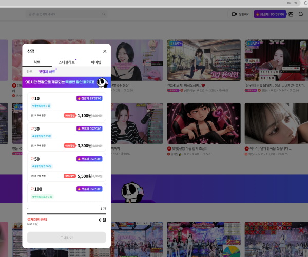
Task: Open the striped-cardigan woman stream thumbnail
Action: 137,123
